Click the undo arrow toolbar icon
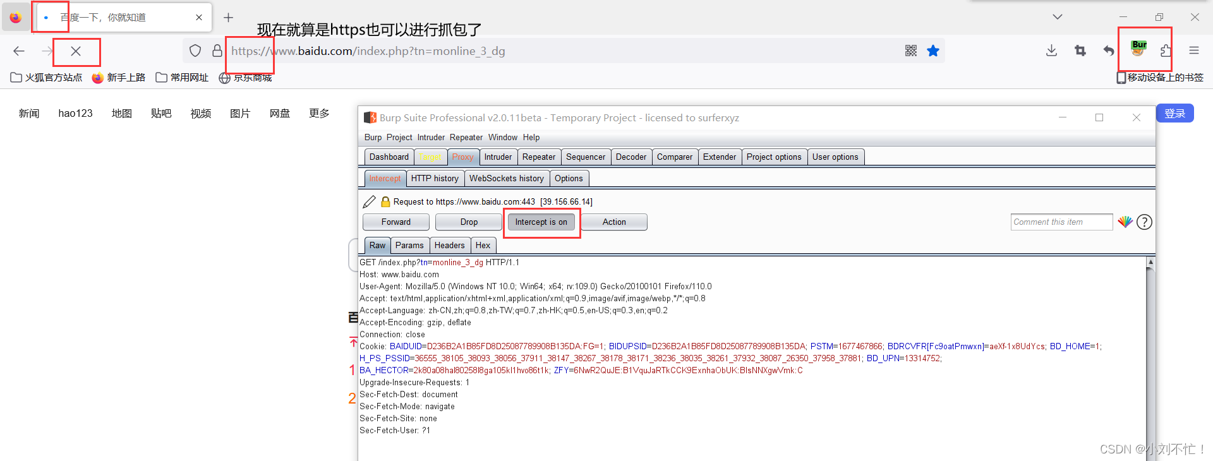This screenshot has height=461, width=1213. pos(1109,51)
